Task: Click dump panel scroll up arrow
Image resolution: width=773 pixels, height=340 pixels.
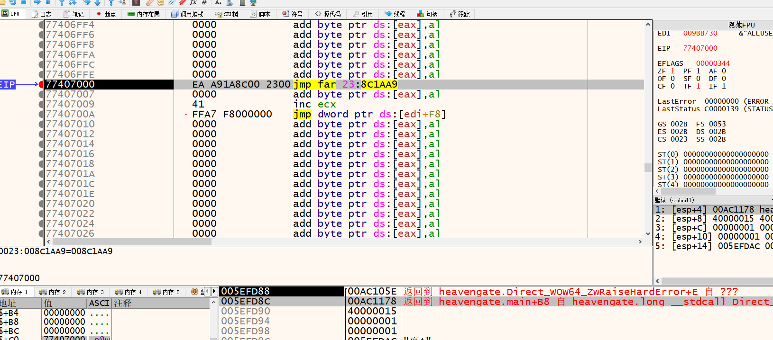Action: point(213,302)
